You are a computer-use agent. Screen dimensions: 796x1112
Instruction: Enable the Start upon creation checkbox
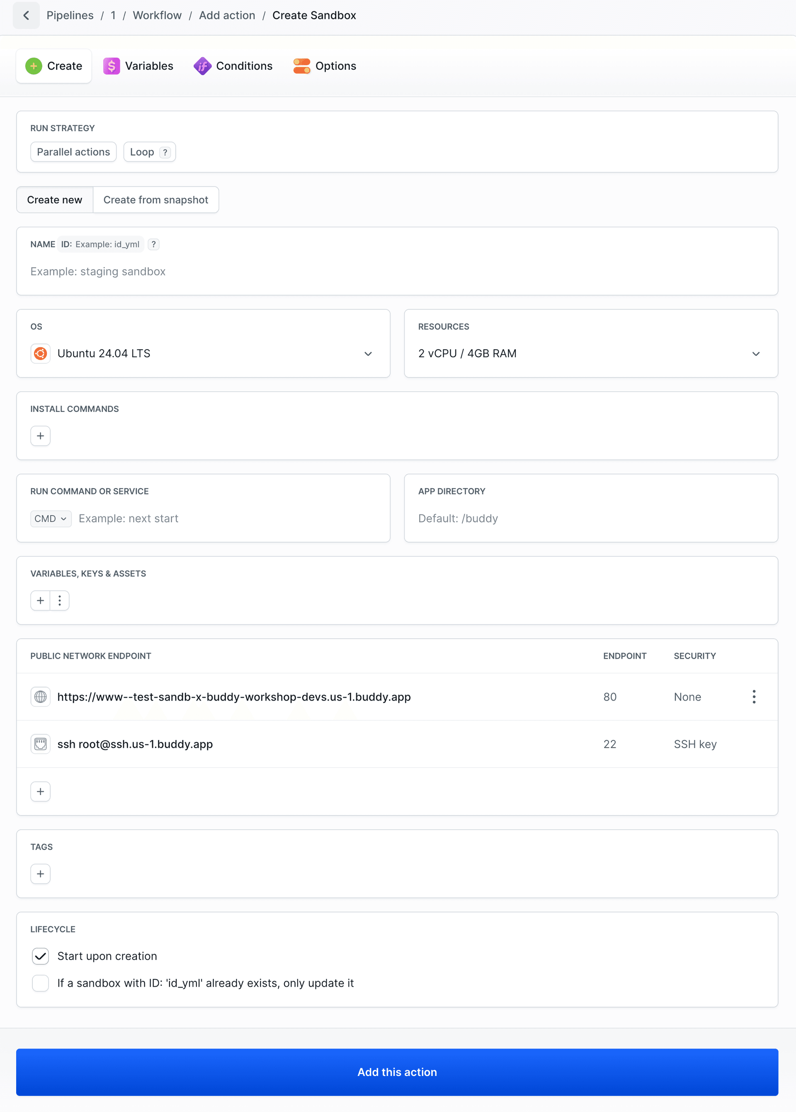[x=40, y=956]
